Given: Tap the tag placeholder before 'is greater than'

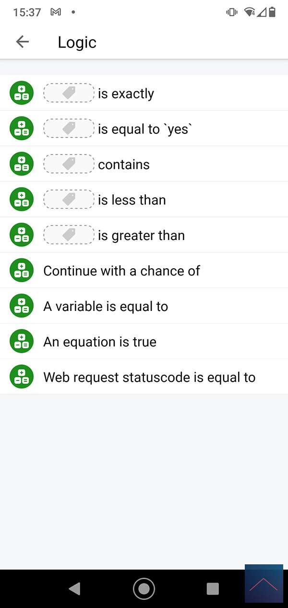Looking at the screenshot, I should [69, 235].
